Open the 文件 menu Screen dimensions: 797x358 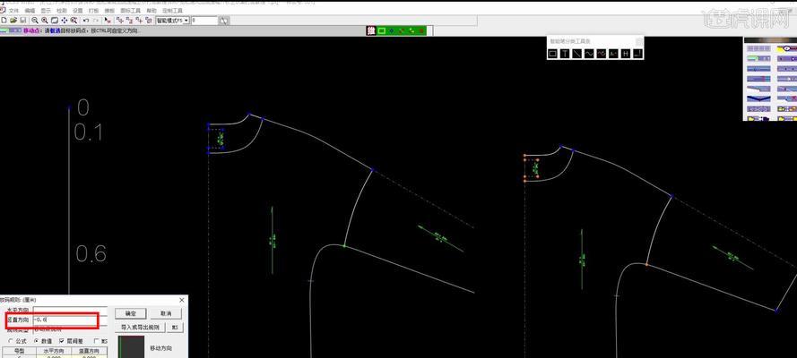[x=13, y=10]
